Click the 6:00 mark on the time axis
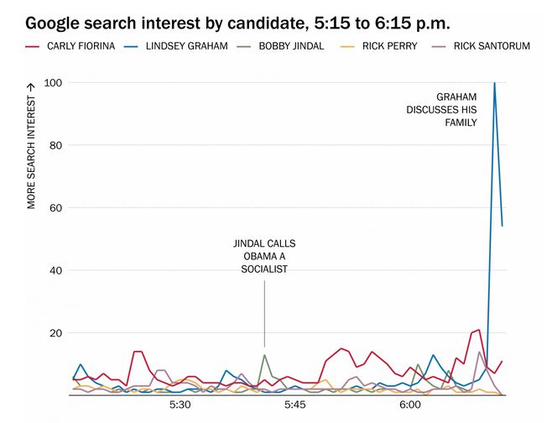The image size is (552, 423). (409, 405)
